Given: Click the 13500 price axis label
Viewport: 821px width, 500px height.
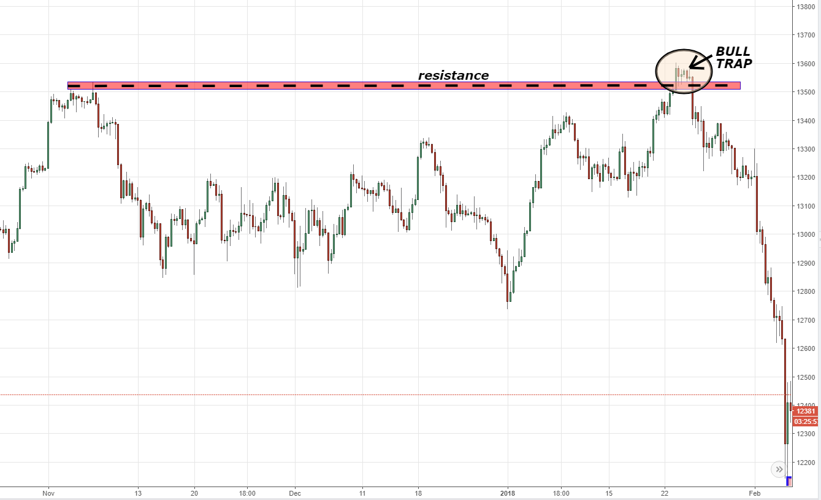Looking at the screenshot, I should click(x=806, y=92).
